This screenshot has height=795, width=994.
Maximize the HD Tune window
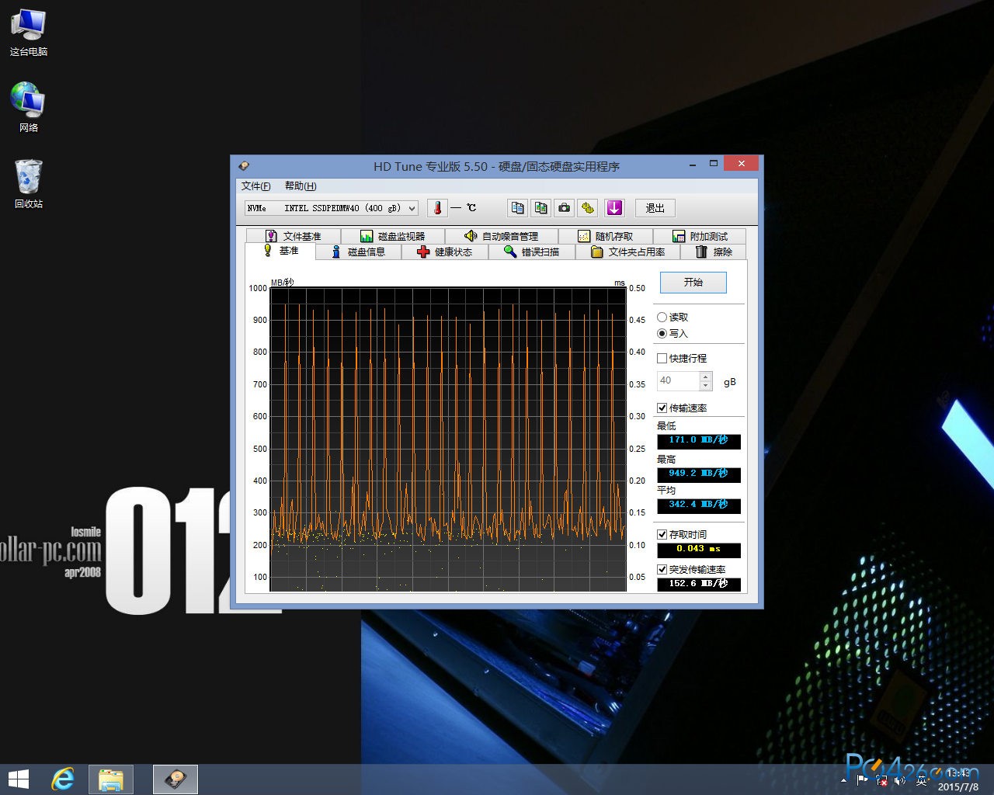pyautogui.click(x=713, y=164)
